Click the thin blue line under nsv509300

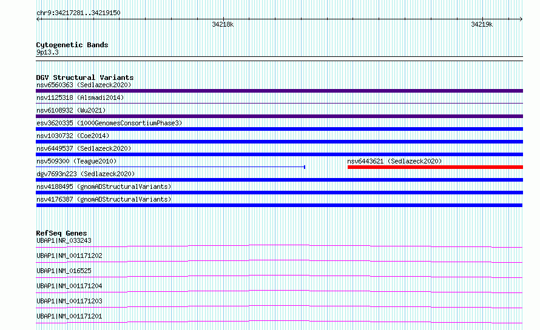coord(170,167)
